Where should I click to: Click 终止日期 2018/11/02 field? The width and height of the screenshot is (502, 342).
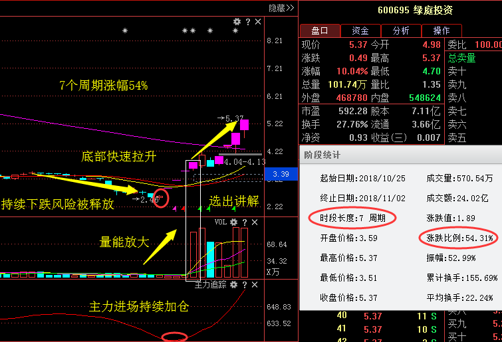[x=363, y=198]
